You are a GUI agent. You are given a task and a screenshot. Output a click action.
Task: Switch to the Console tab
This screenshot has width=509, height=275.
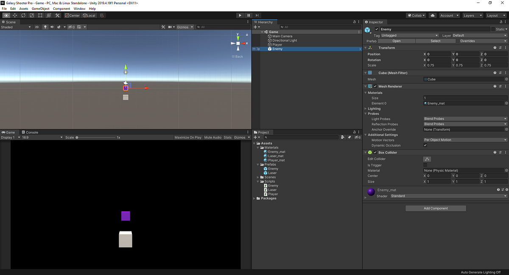tap(30, 132)
